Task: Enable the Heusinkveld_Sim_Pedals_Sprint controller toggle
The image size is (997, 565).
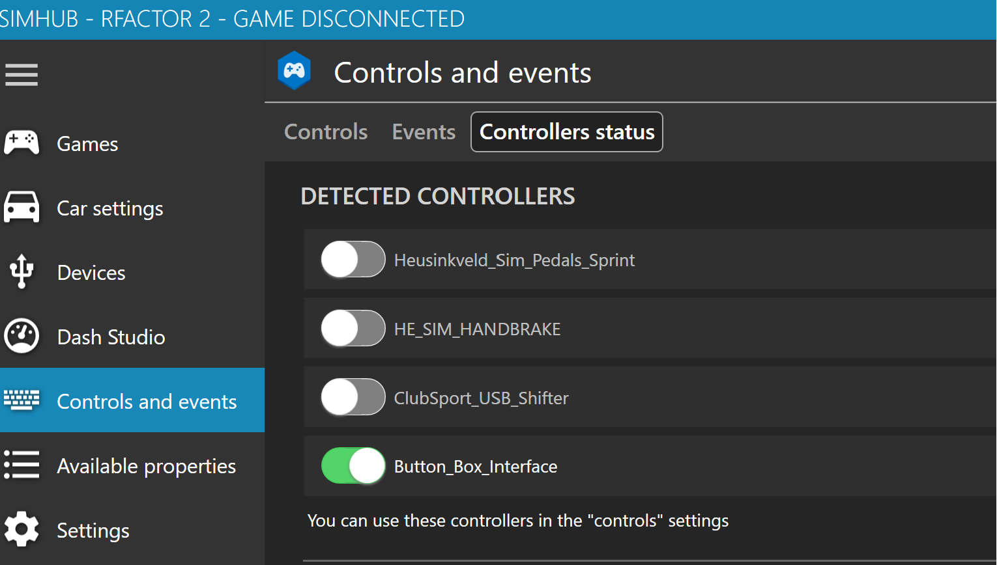Action: tap(353, 259)
